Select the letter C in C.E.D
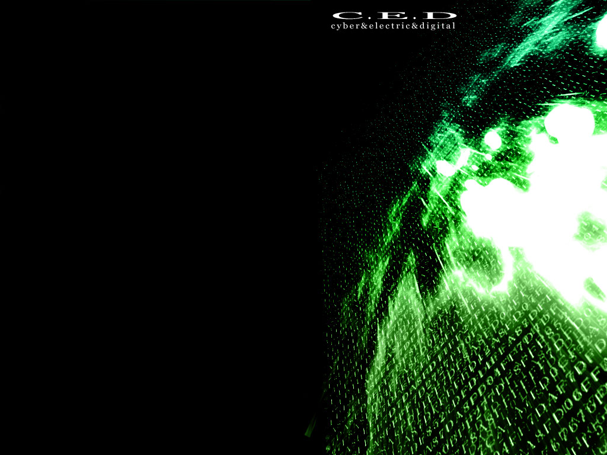The height and width of the screenshot is (455, 607). [x=345, y=15]
